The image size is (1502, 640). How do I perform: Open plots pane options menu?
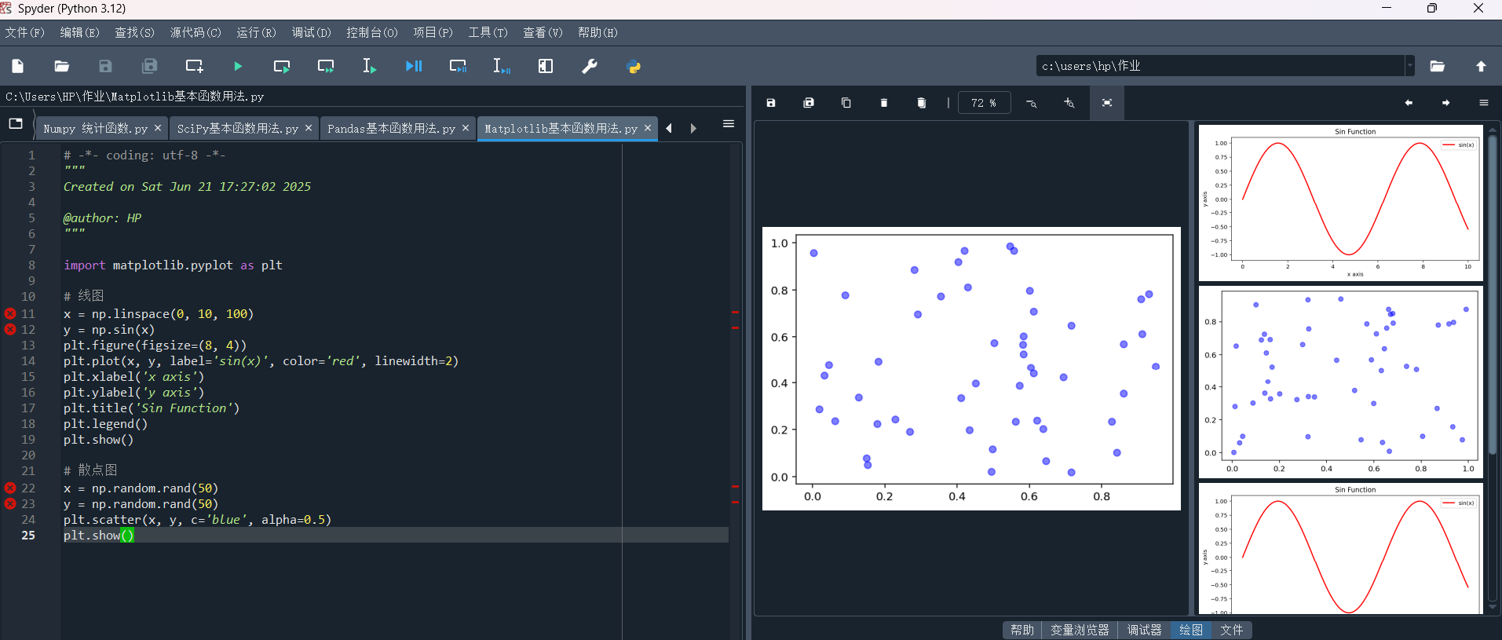pos(1484,103)
